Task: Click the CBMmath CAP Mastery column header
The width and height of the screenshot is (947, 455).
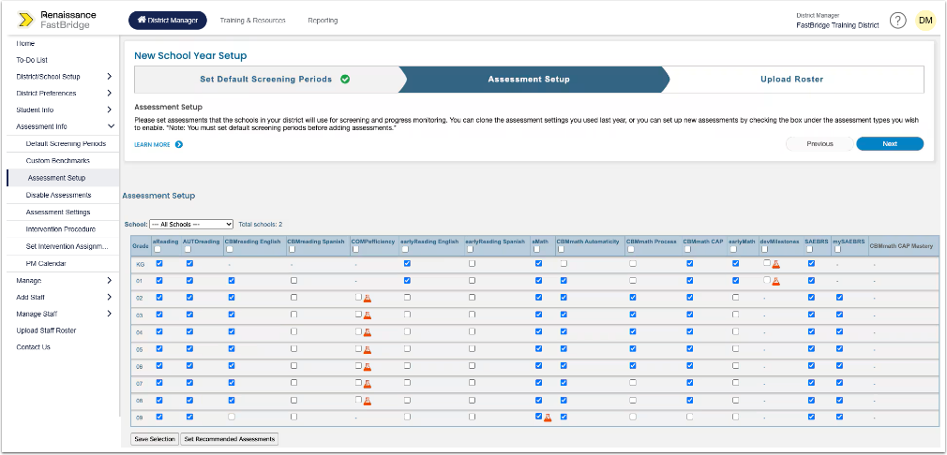Action: tap(902, 245)
